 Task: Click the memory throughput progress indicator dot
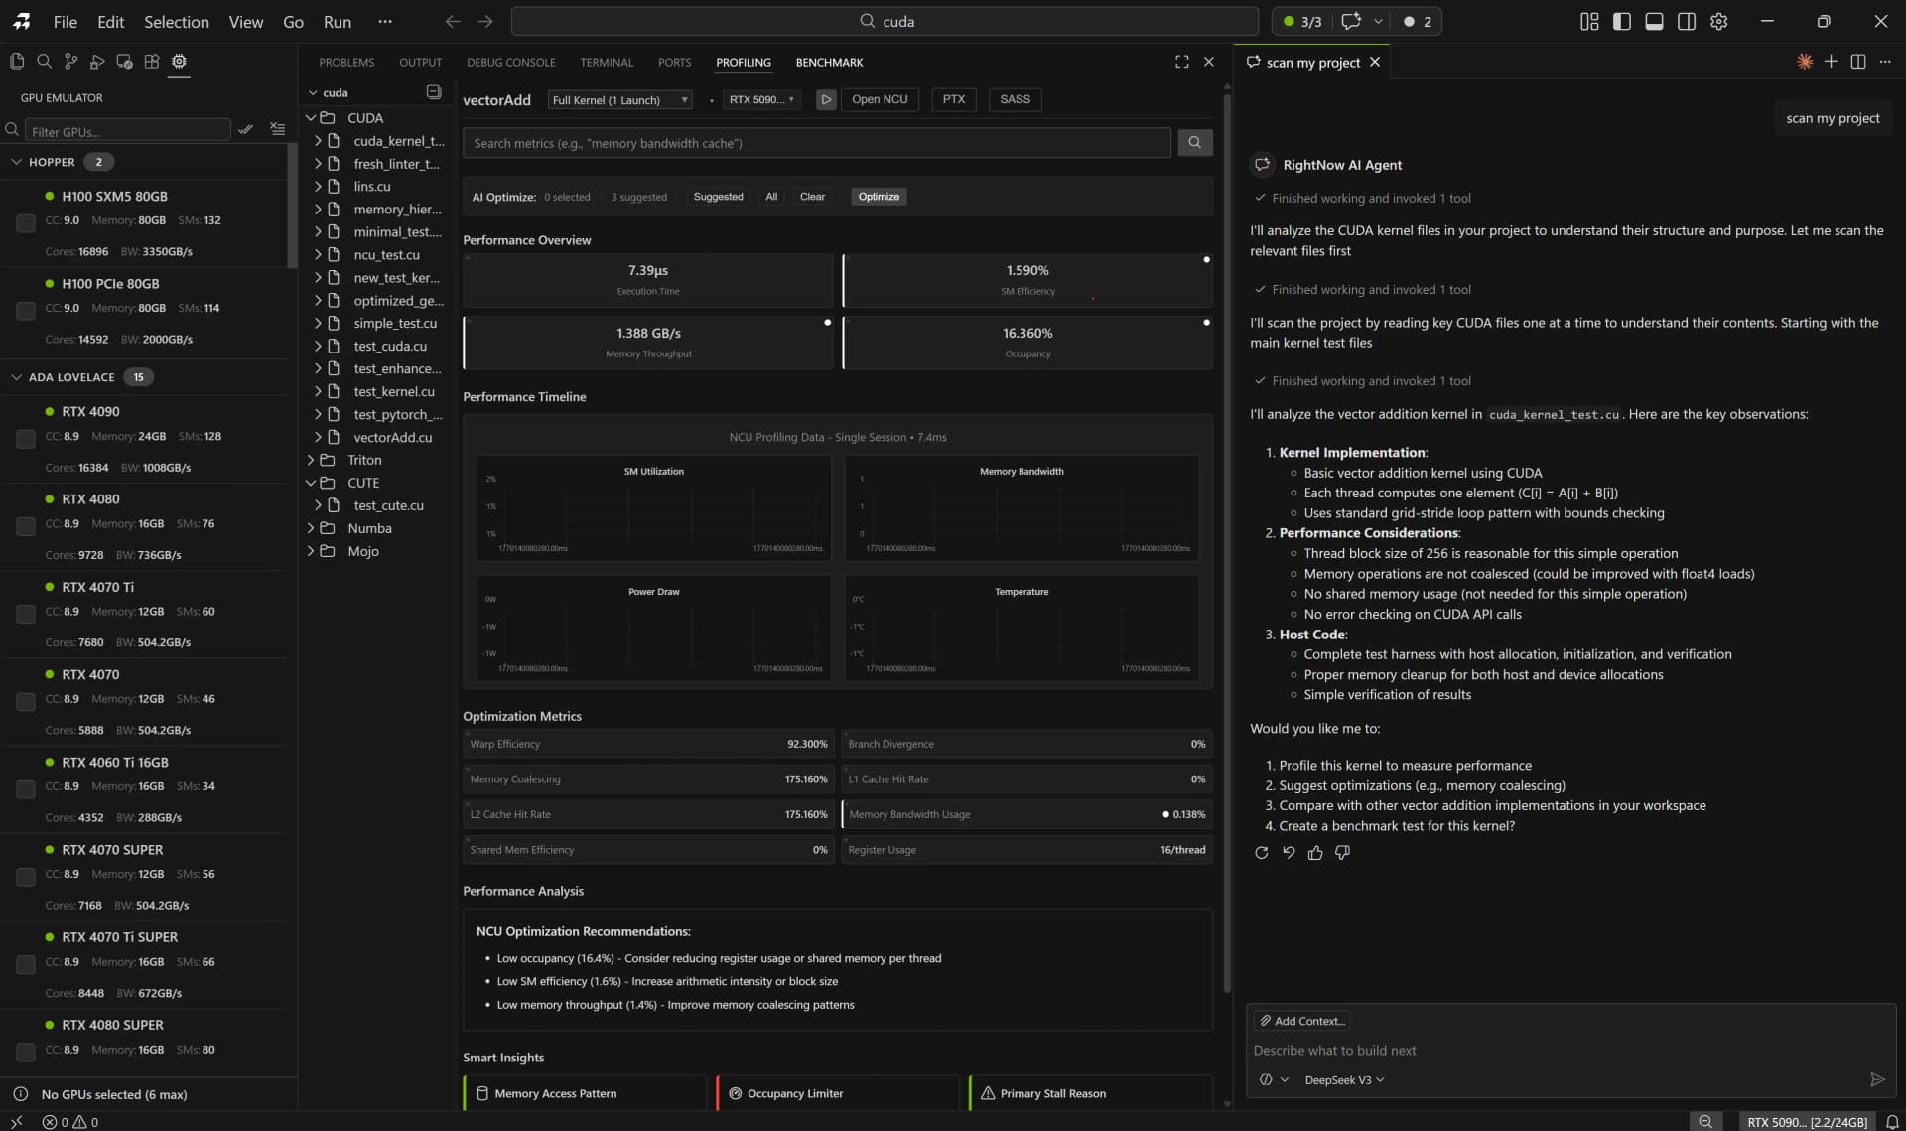[x=827, y=322]
